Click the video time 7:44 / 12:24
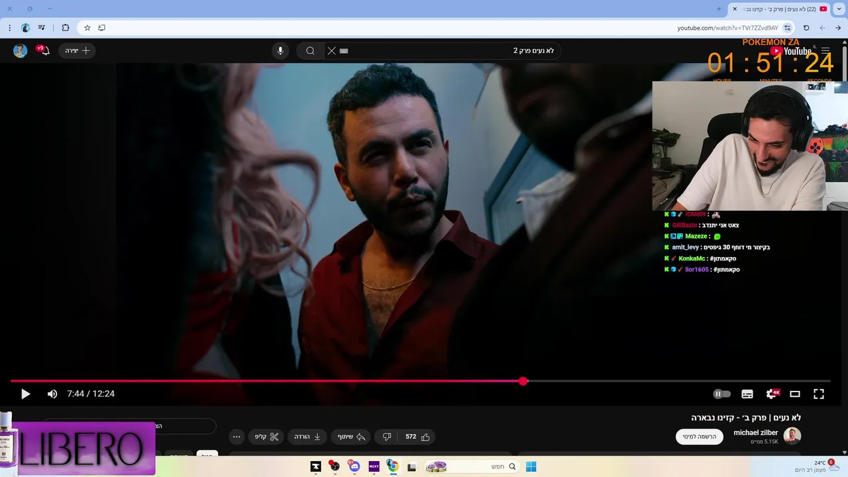Screen dimensions: 848x477 pos(91,394)
